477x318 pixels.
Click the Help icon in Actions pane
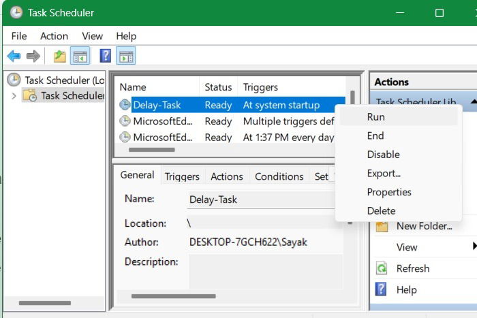coord(382,289)
